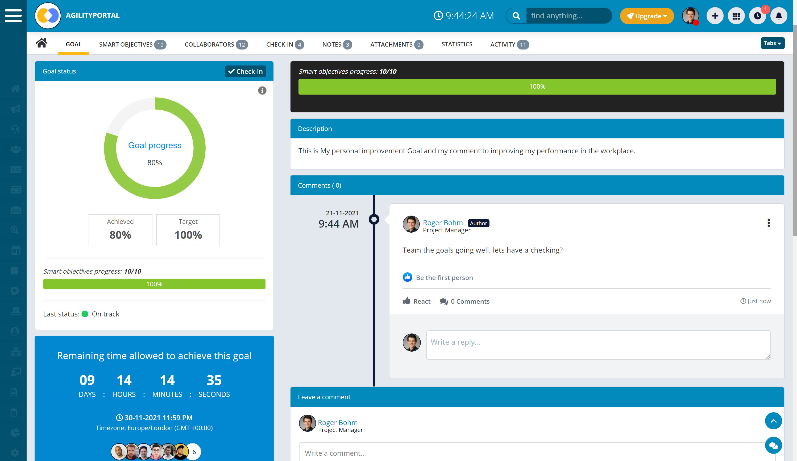Open the Tabs dropdown
The image size is (797, 461).
tap(772, 43)
